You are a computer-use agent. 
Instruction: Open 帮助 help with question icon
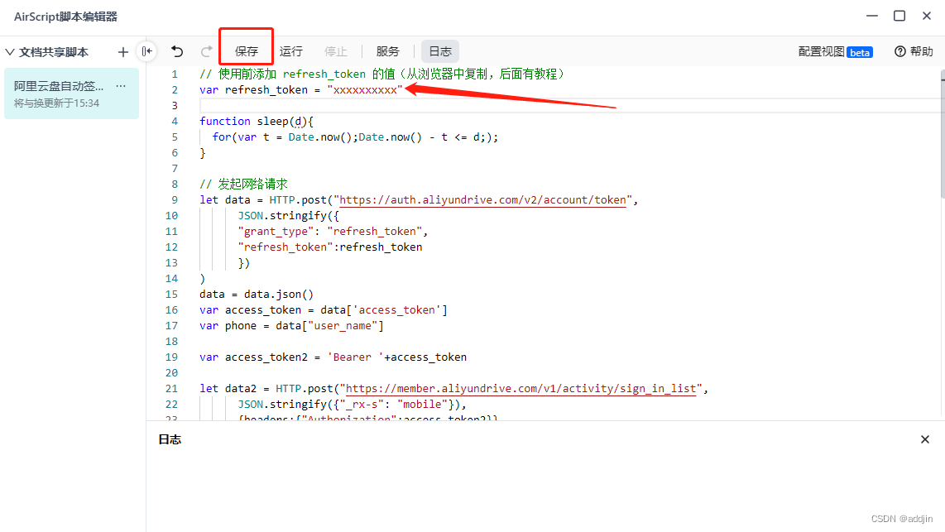tap(914, 51)
